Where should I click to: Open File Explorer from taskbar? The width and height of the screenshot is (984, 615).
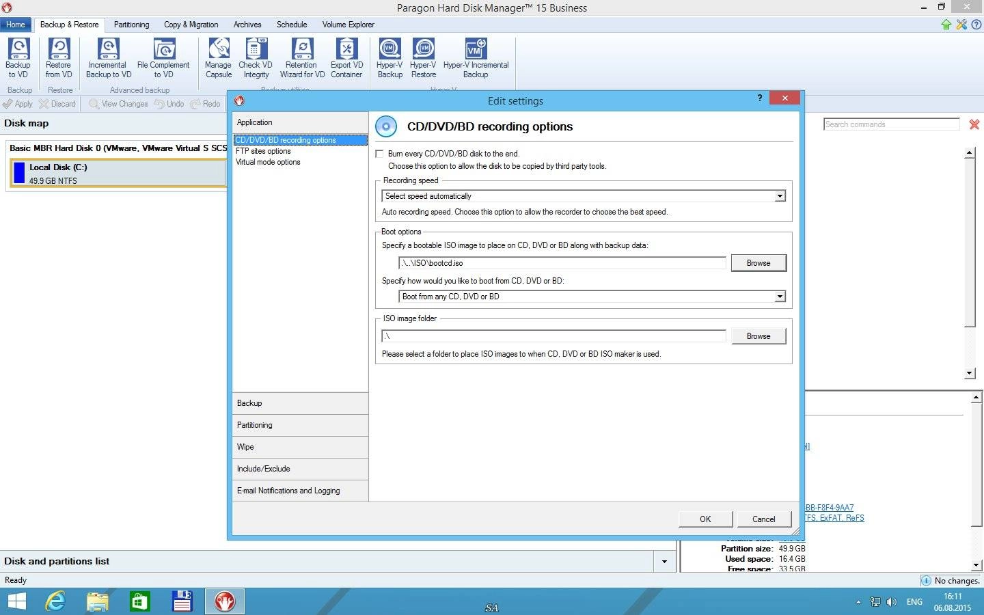pos(98,601)
